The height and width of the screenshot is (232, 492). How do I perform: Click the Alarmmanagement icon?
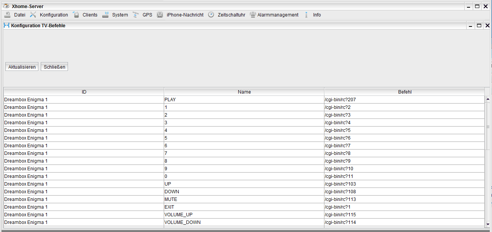pyautogui.click(x=253, y=15)
